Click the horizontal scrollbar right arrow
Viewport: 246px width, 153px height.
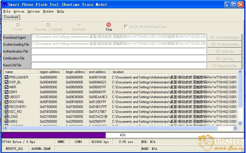[235, 128]
